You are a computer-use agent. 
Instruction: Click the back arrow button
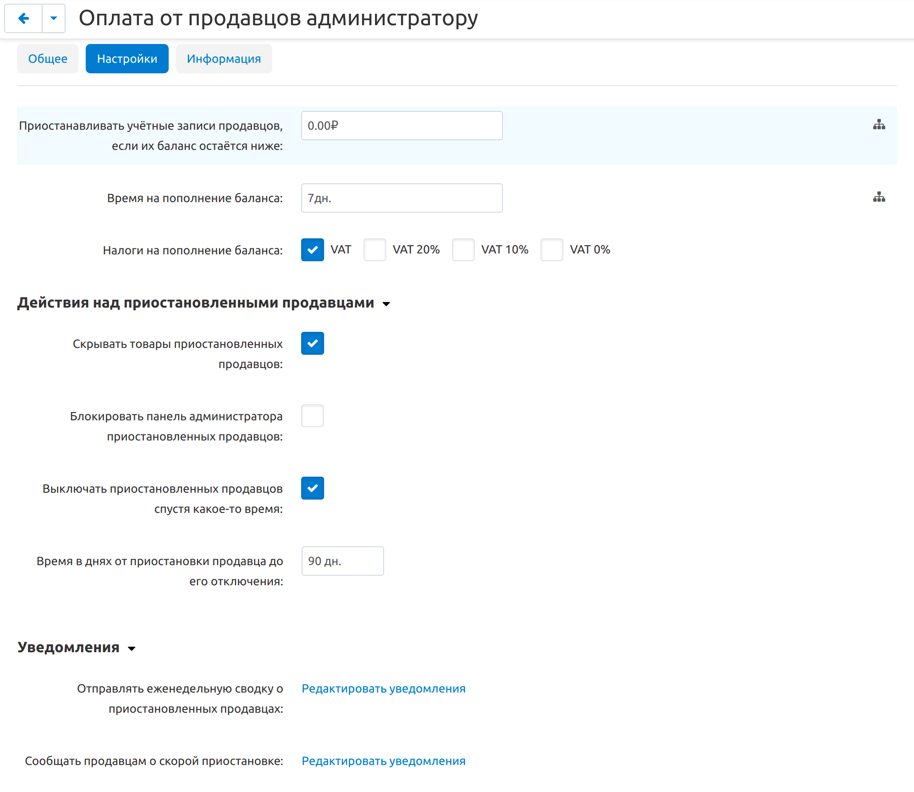23,18
